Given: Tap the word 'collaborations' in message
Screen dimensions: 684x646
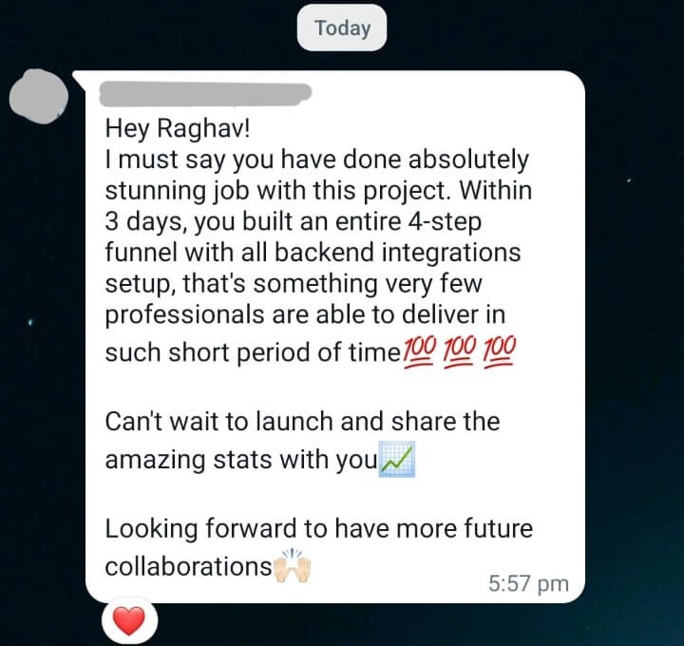Looking at the screenshot, I should pos(189,566).
